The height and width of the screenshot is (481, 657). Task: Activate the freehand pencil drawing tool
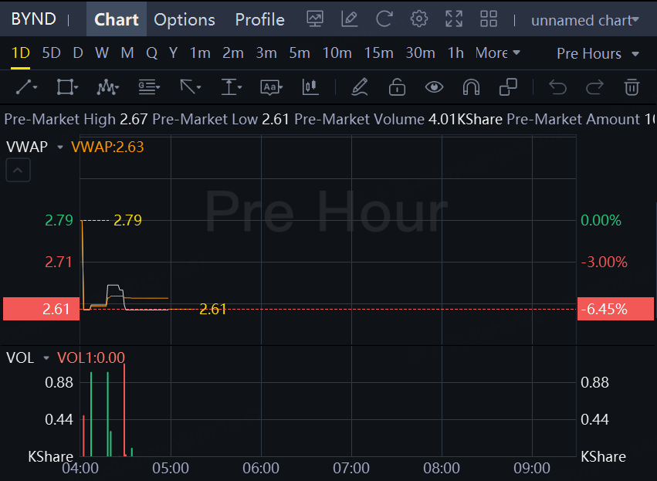(360, 87)
